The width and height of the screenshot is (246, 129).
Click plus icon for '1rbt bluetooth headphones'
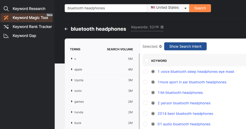click(153, 92)
